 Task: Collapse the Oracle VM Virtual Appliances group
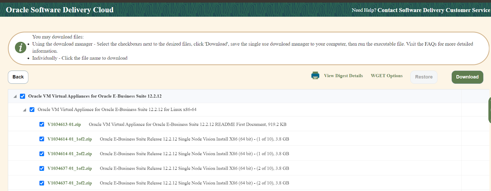coord(15,97)
